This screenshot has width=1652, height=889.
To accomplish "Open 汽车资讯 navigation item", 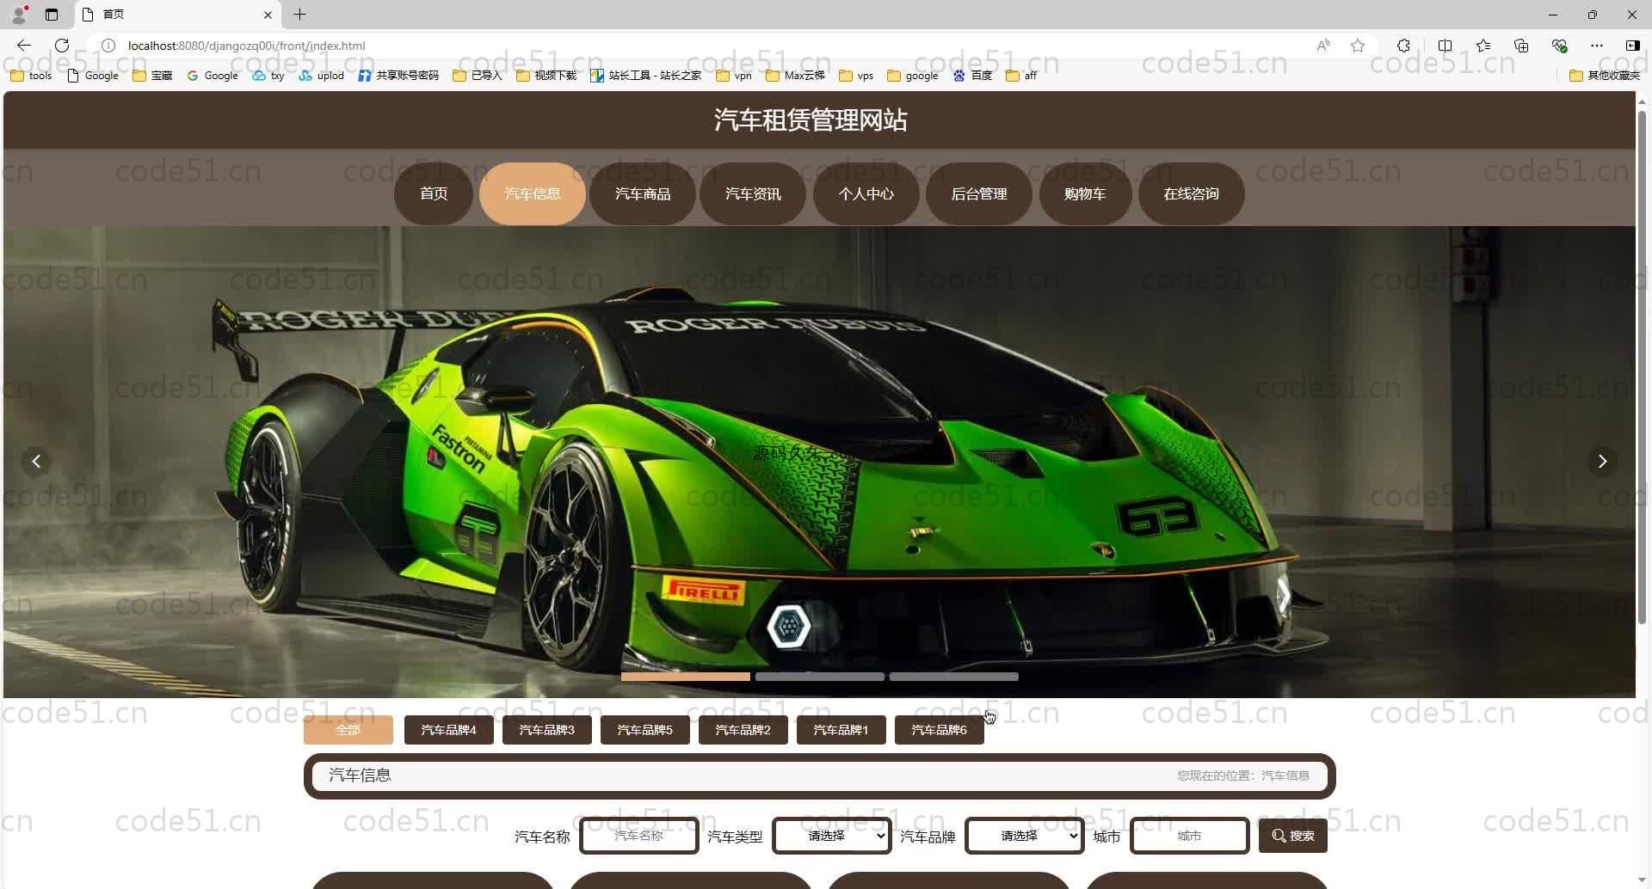I will click(753, 193).
